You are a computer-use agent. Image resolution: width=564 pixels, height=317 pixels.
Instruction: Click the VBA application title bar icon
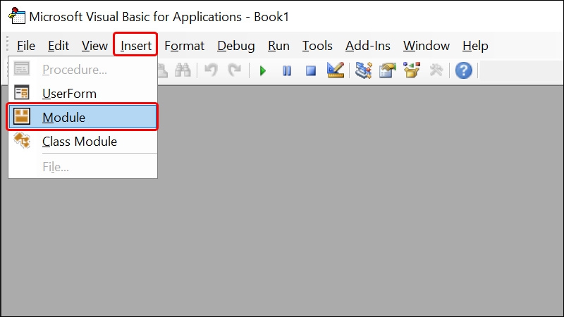coord(16,16)
